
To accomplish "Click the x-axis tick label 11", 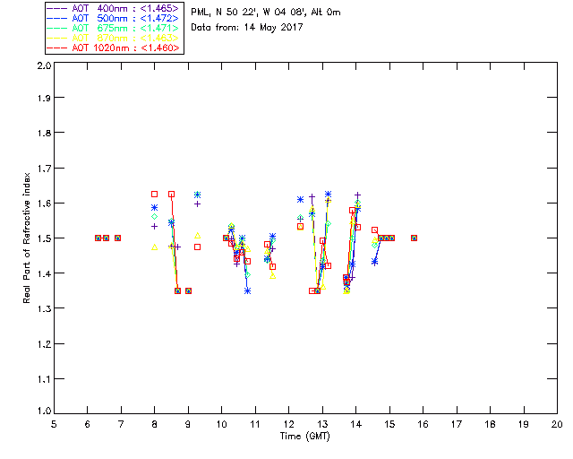I will coord(255,424).
